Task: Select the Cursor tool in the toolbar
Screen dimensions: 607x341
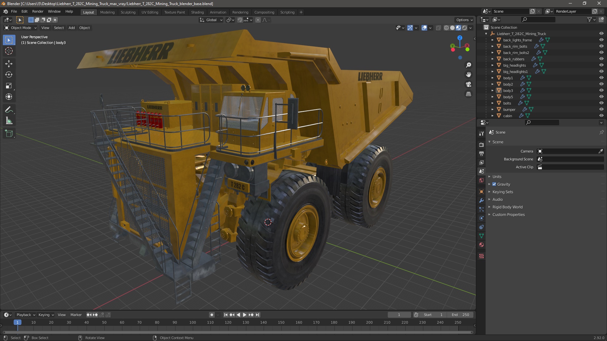Action: click(9, 51)
